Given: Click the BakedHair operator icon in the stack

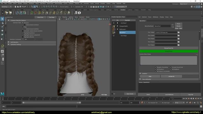Looking at the screenshot, I should point(114,32).
